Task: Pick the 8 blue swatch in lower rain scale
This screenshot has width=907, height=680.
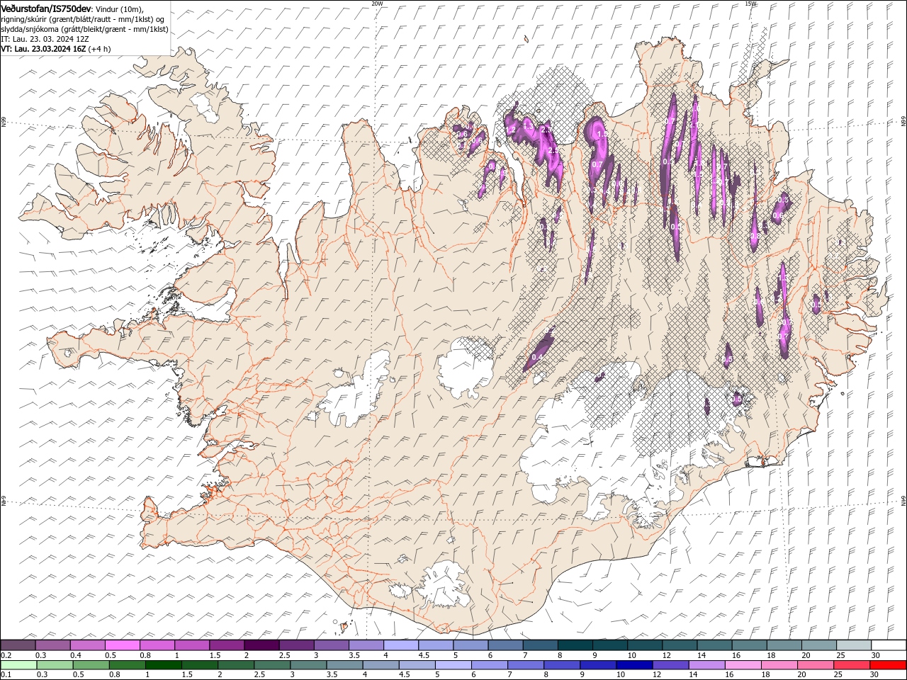Action: coord(563,665)
